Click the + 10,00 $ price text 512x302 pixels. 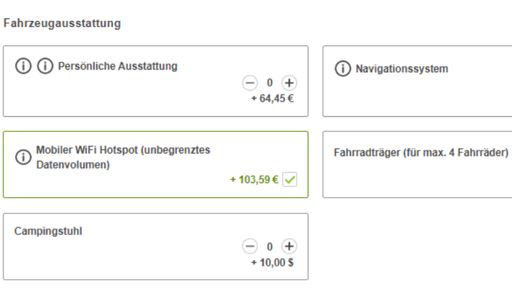coord(272,263)
